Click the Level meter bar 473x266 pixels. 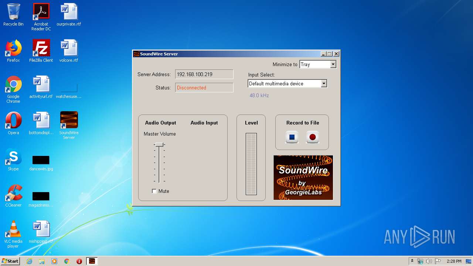pos(251,164)
